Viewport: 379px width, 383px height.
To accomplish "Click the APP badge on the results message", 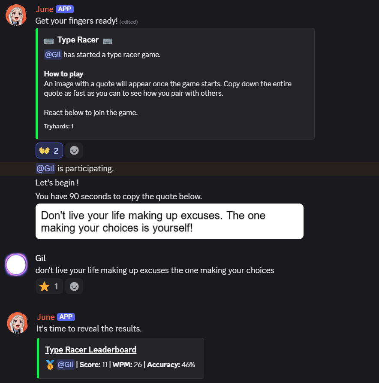I will coord(66,317).
